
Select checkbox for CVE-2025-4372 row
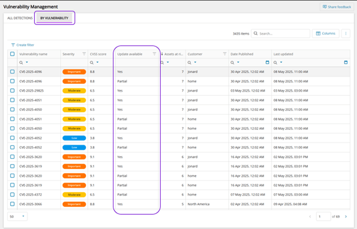pyautogui.click(x=12, y=194)
